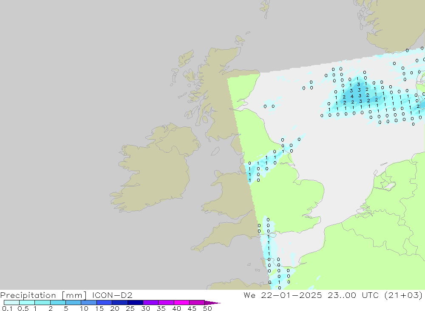Click the 35–40 mm purple legend box
Image resolution: width=425 pixels, height=311 pixels.
pos(166,303)
